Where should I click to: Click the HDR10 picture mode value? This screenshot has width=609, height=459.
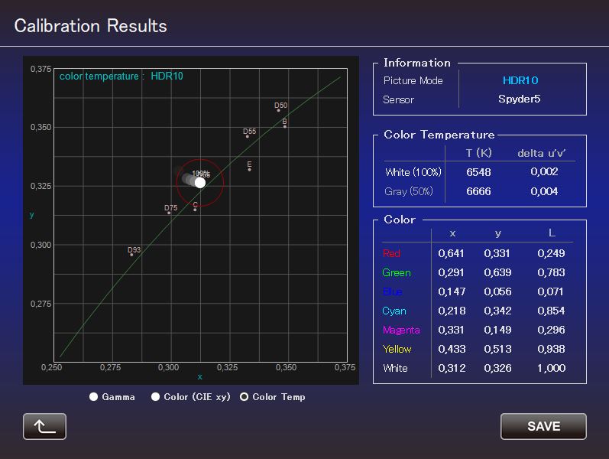click(x=520, y=80)
